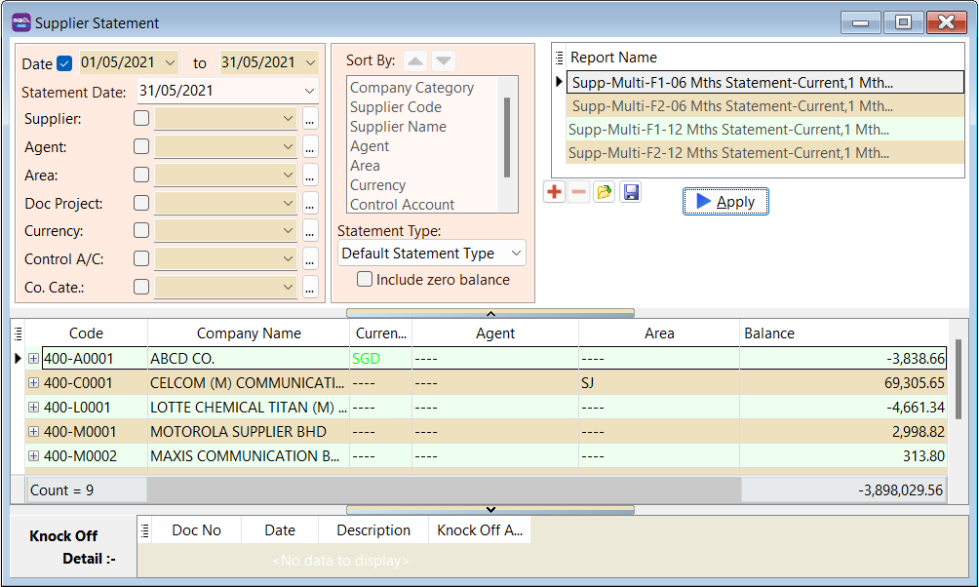
Task: Open grid column chooser icon beside Code header
Action: click(x=18, y=333)
